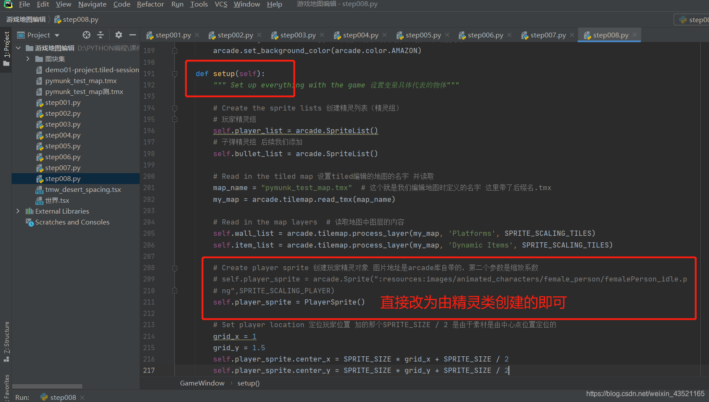Open the Z: Structure tool window button
This screenshot has height=402, width=709.
pyautogui.click(x=6, y=342)
